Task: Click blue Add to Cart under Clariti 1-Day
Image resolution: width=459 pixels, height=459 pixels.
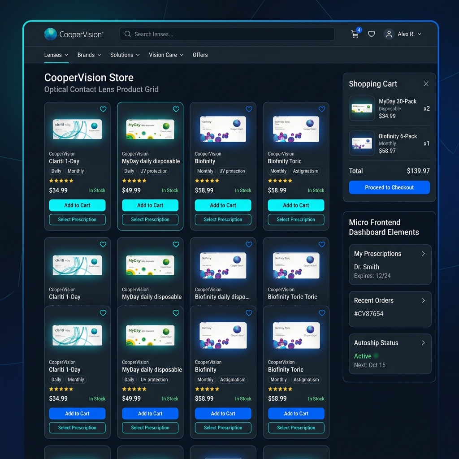Action: tap(77, 413)
